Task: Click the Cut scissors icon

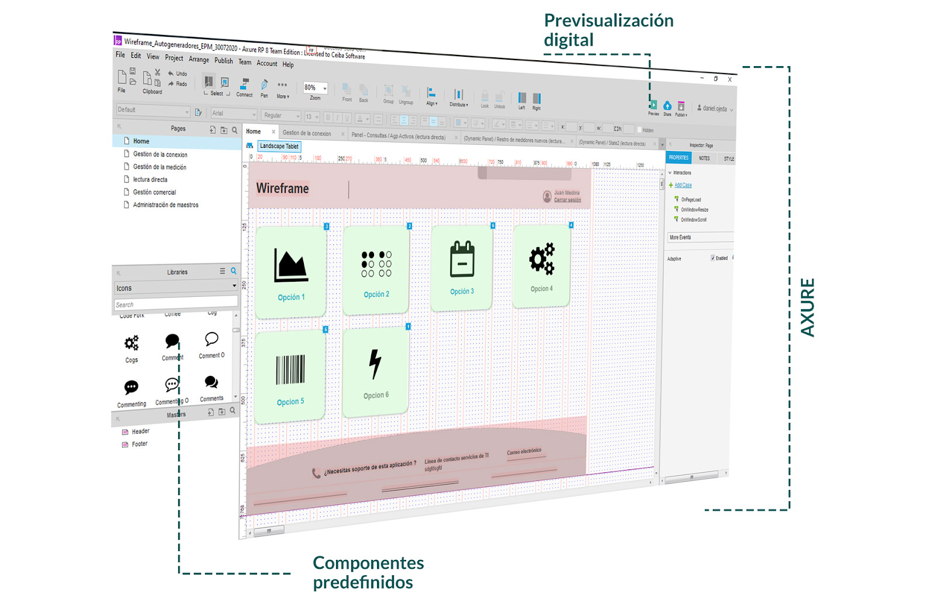Action: (157, 72)
